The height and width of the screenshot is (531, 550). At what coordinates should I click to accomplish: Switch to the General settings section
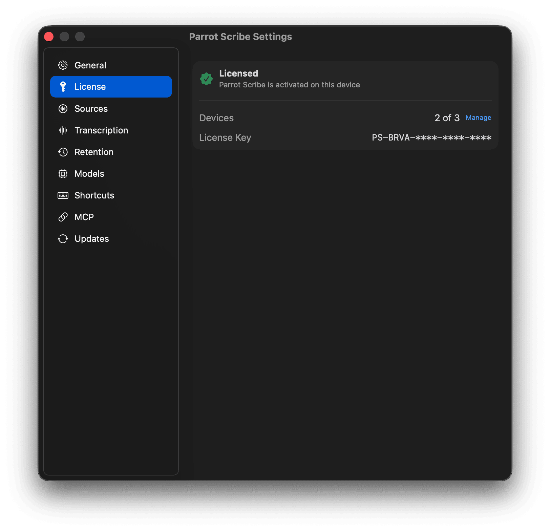point(90,65)
